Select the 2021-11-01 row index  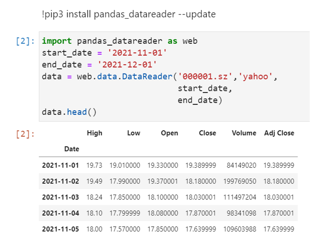(x=60, y=165)
